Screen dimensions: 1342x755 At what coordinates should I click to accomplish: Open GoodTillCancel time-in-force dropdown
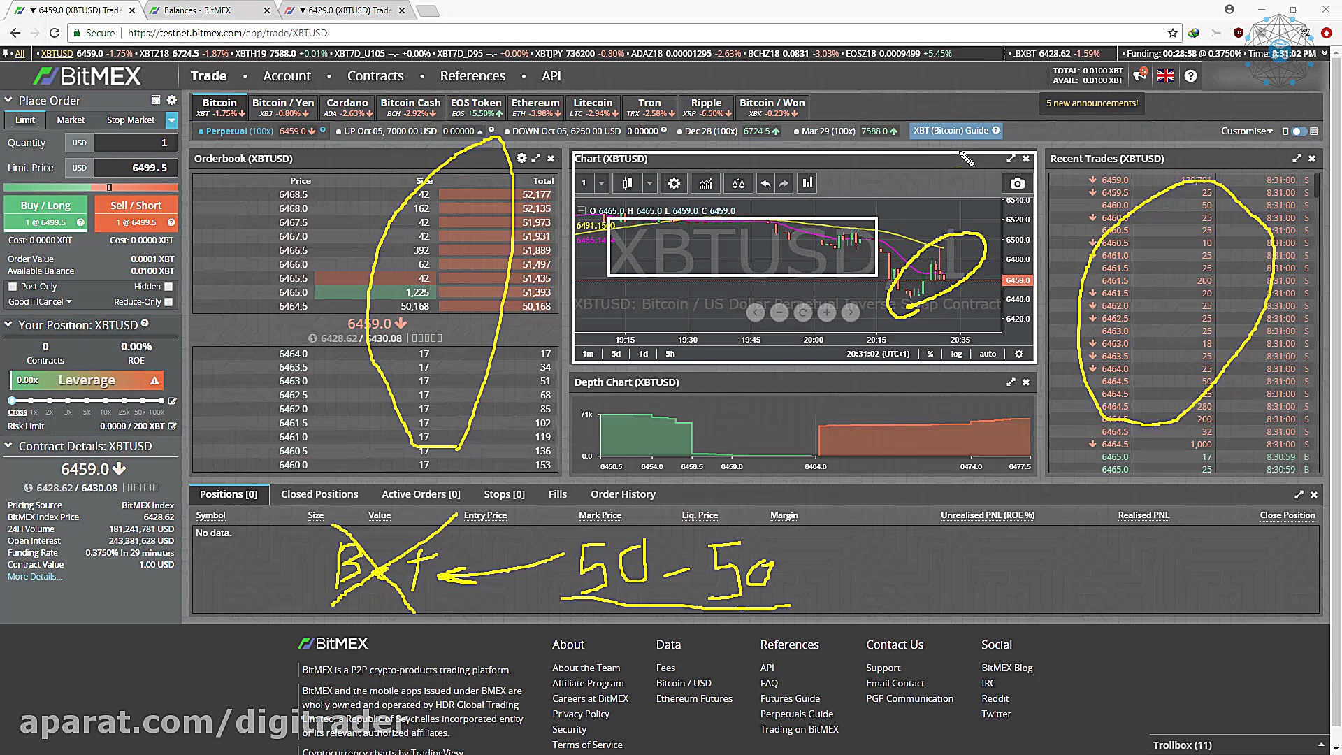point(40,302)
